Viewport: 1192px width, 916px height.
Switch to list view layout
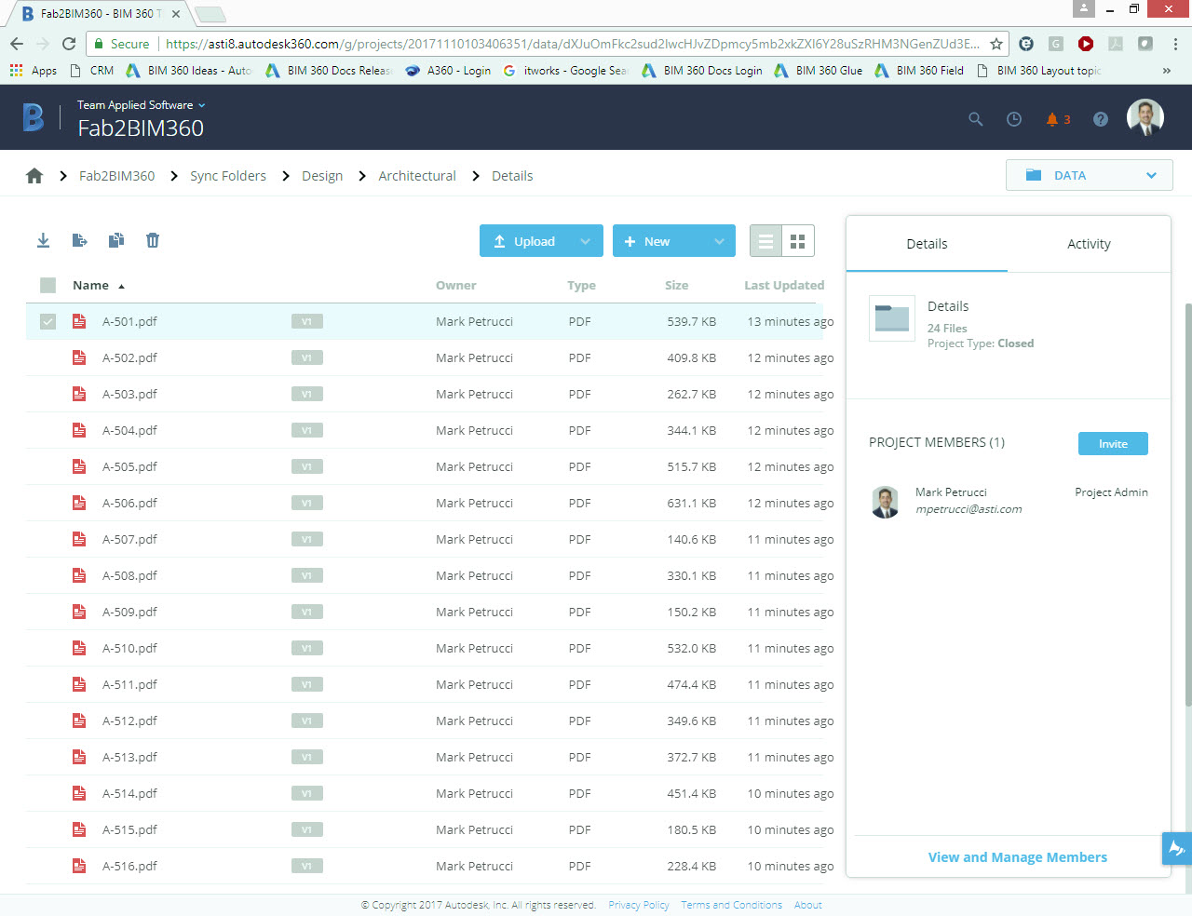coord(765,241)
